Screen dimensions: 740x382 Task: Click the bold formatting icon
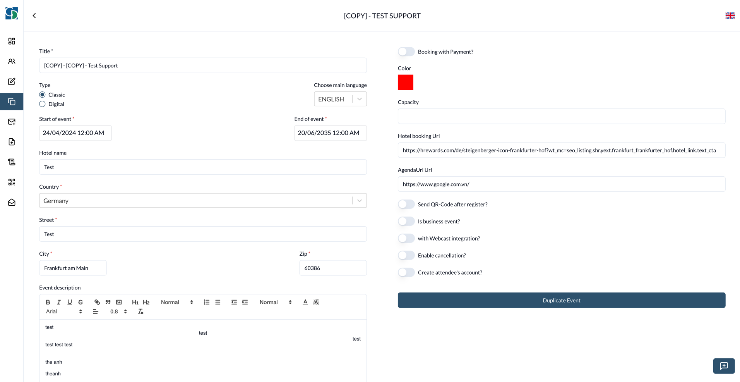(48, 302)
